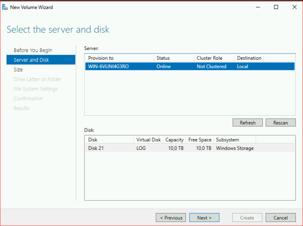Screen dimensions: 303x226
Task: Click the Virtual Disk column header
Action: click(x=148, y=140)
